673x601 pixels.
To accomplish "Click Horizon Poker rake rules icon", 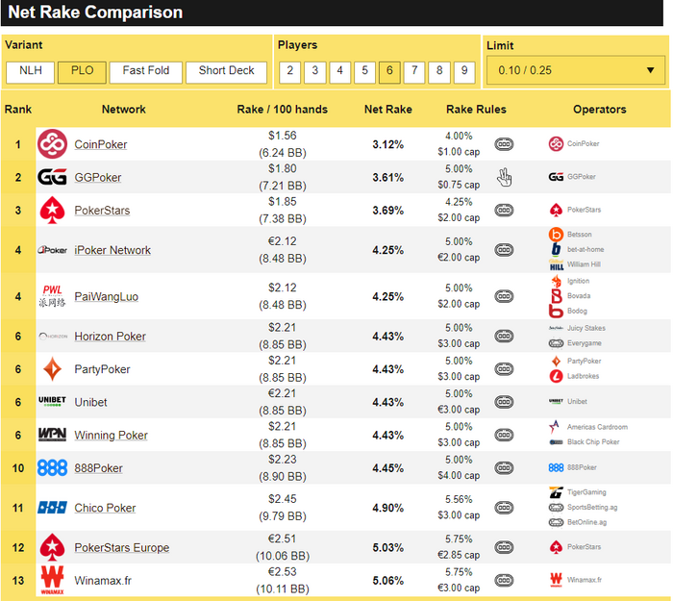I will [504, 337].
